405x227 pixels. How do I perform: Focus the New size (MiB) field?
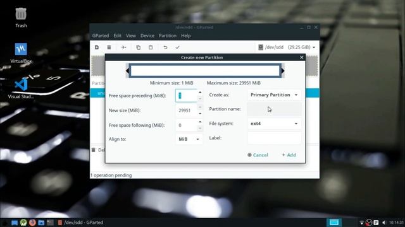[186, 110]
